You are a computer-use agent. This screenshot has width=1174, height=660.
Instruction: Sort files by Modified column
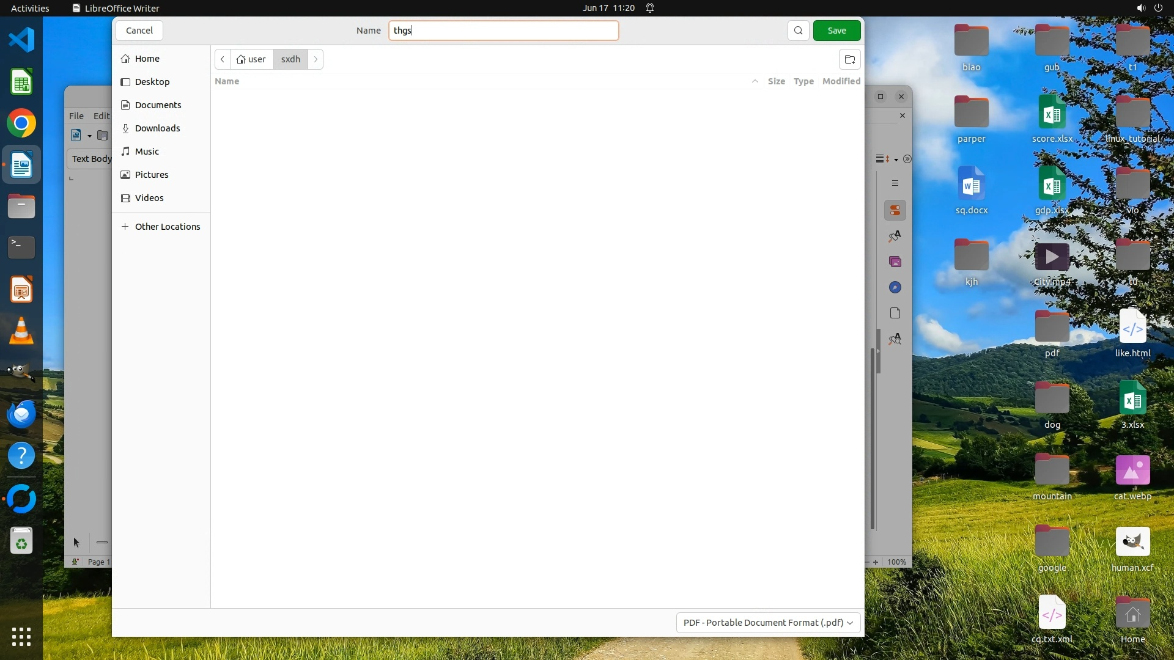(841, 81)
